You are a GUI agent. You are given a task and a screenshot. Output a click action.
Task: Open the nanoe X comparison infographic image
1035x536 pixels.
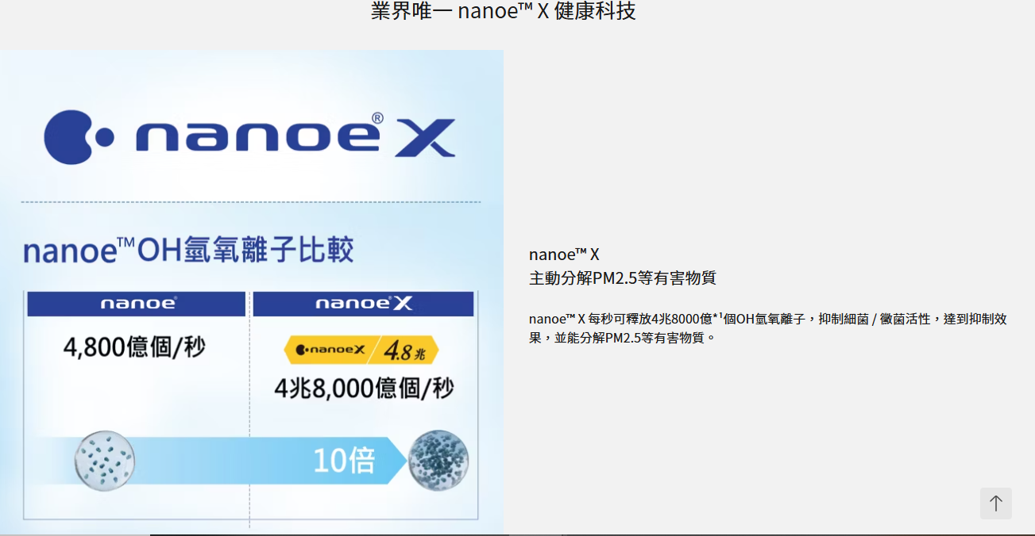pos(252,292)
